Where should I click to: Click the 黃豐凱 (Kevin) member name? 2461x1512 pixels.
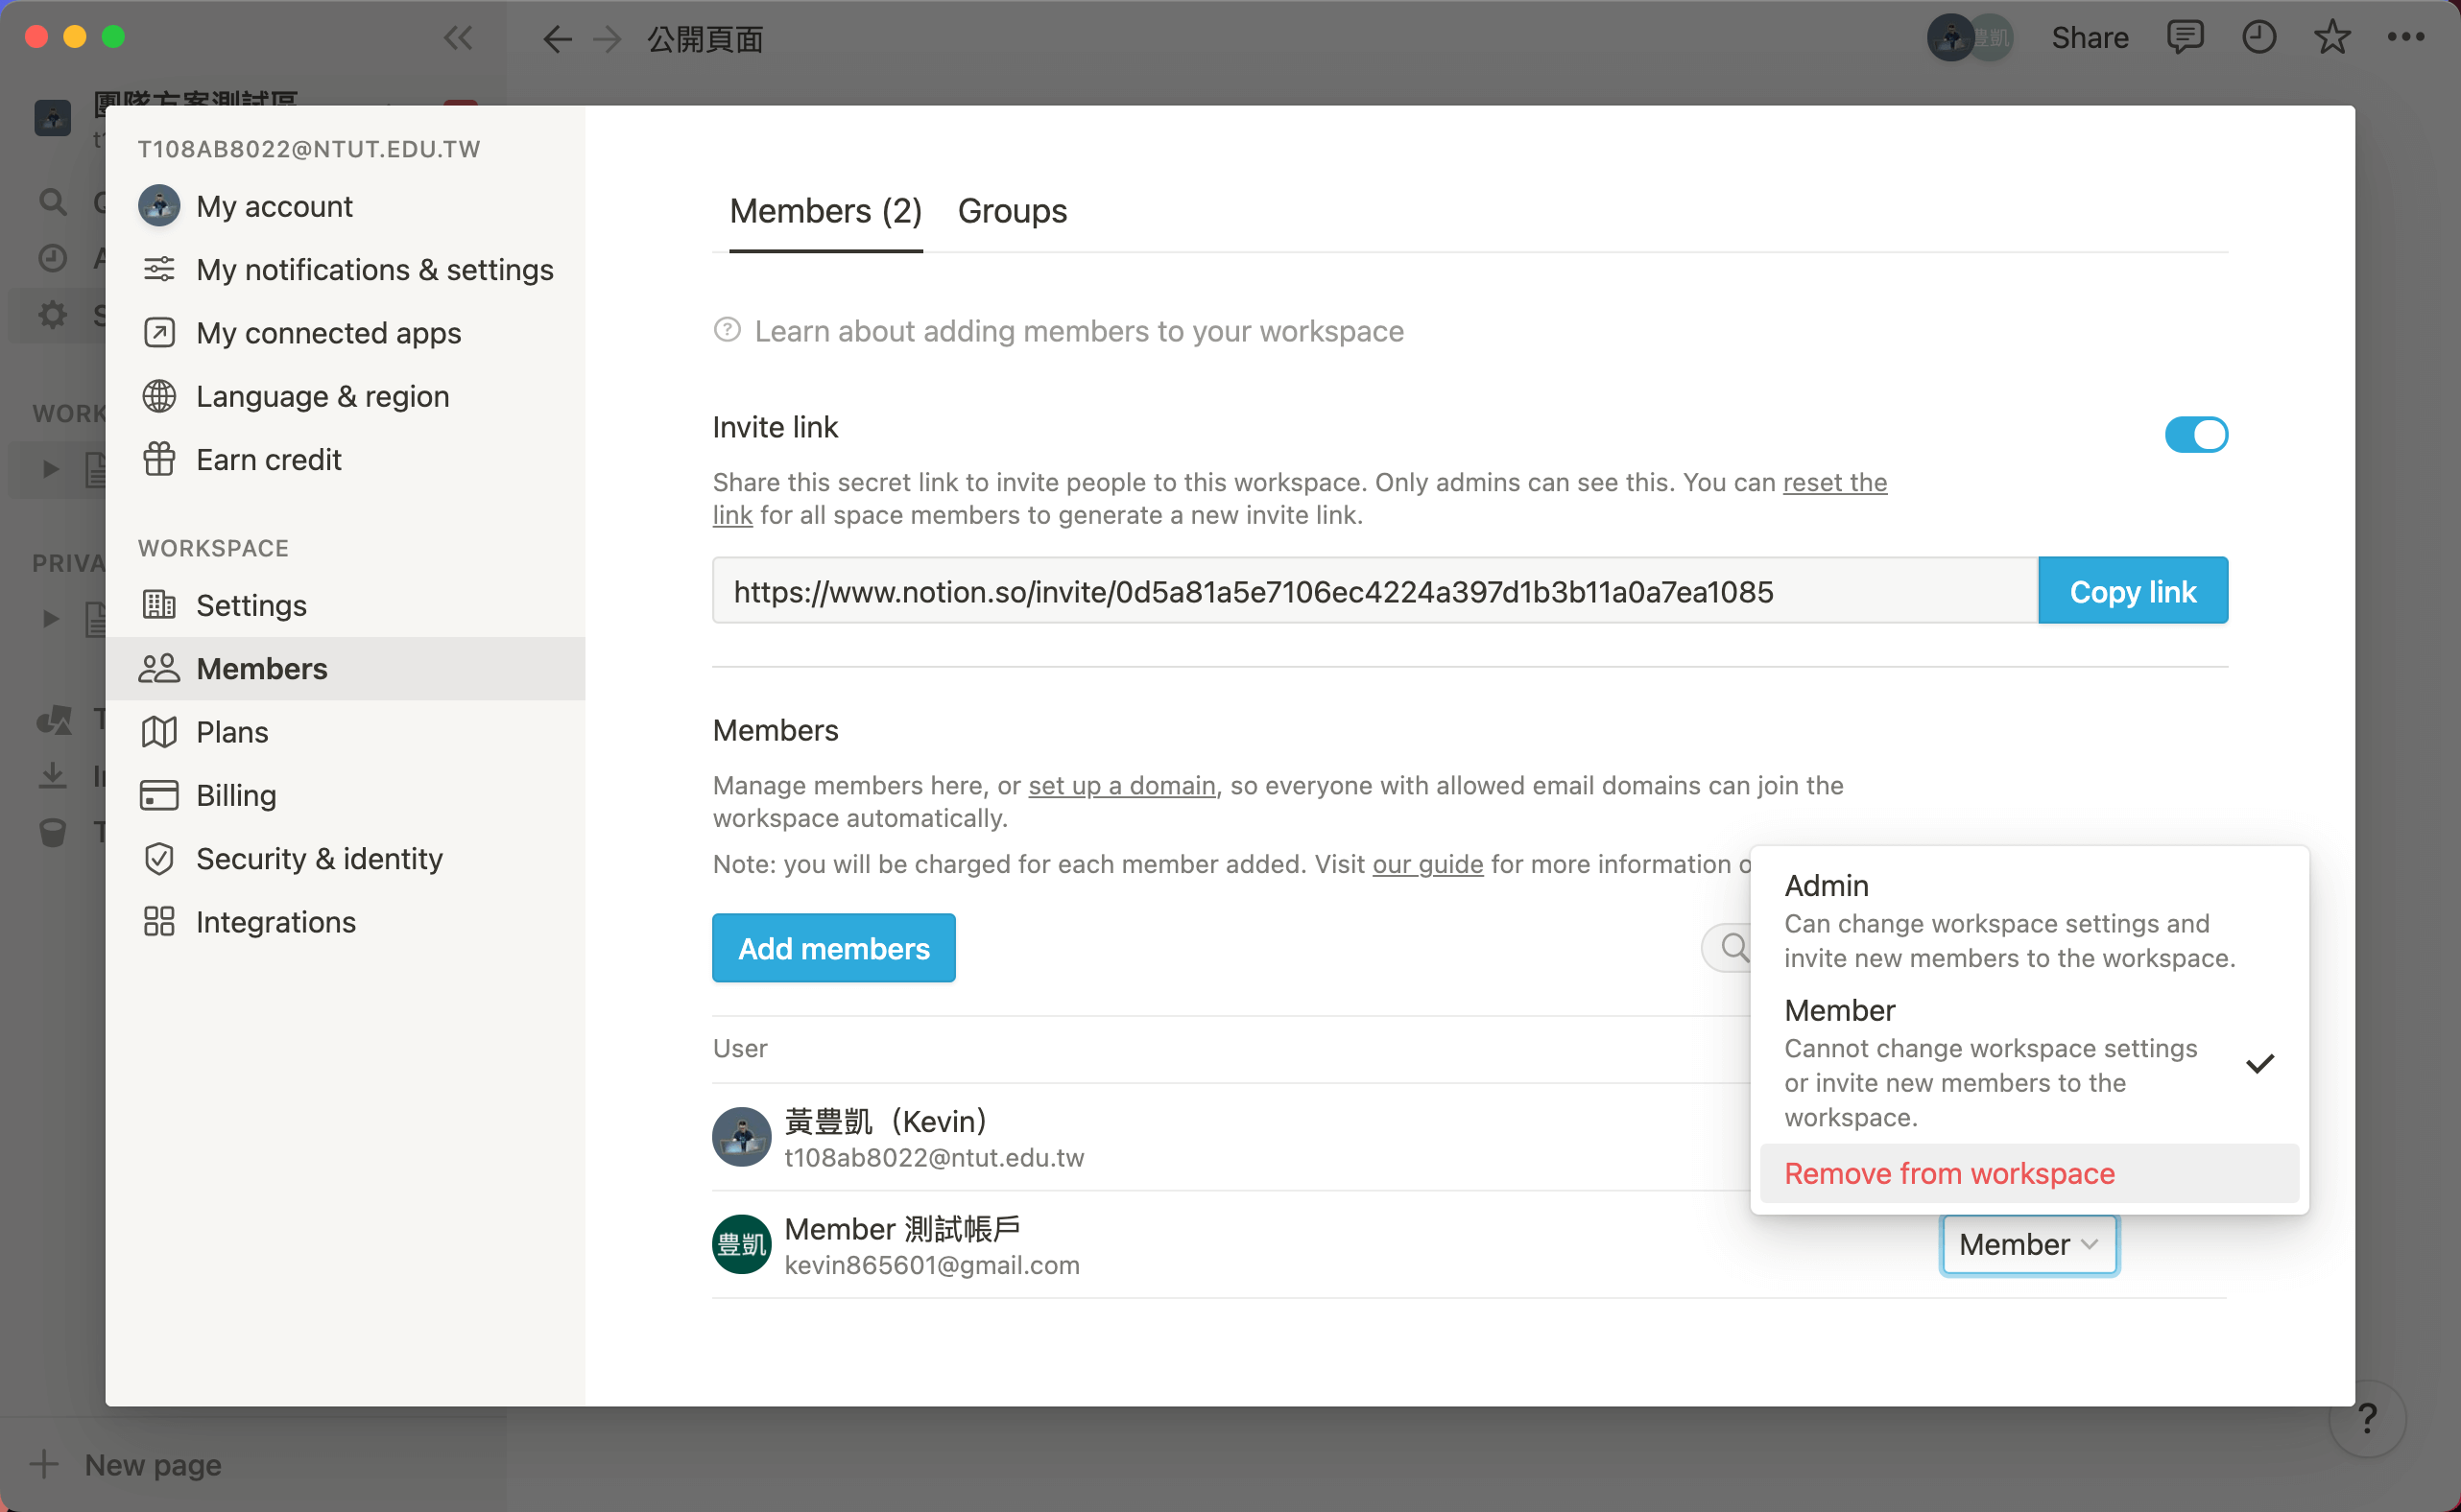886,1121
